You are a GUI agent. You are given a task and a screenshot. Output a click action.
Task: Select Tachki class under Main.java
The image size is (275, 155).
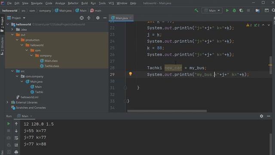[39, 92]
